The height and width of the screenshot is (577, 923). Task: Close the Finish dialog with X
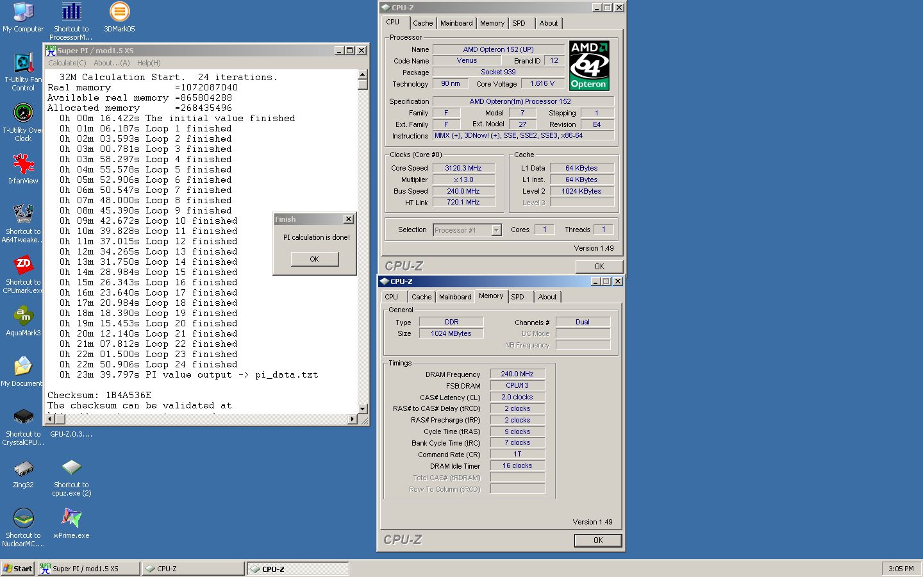[349, 219]
